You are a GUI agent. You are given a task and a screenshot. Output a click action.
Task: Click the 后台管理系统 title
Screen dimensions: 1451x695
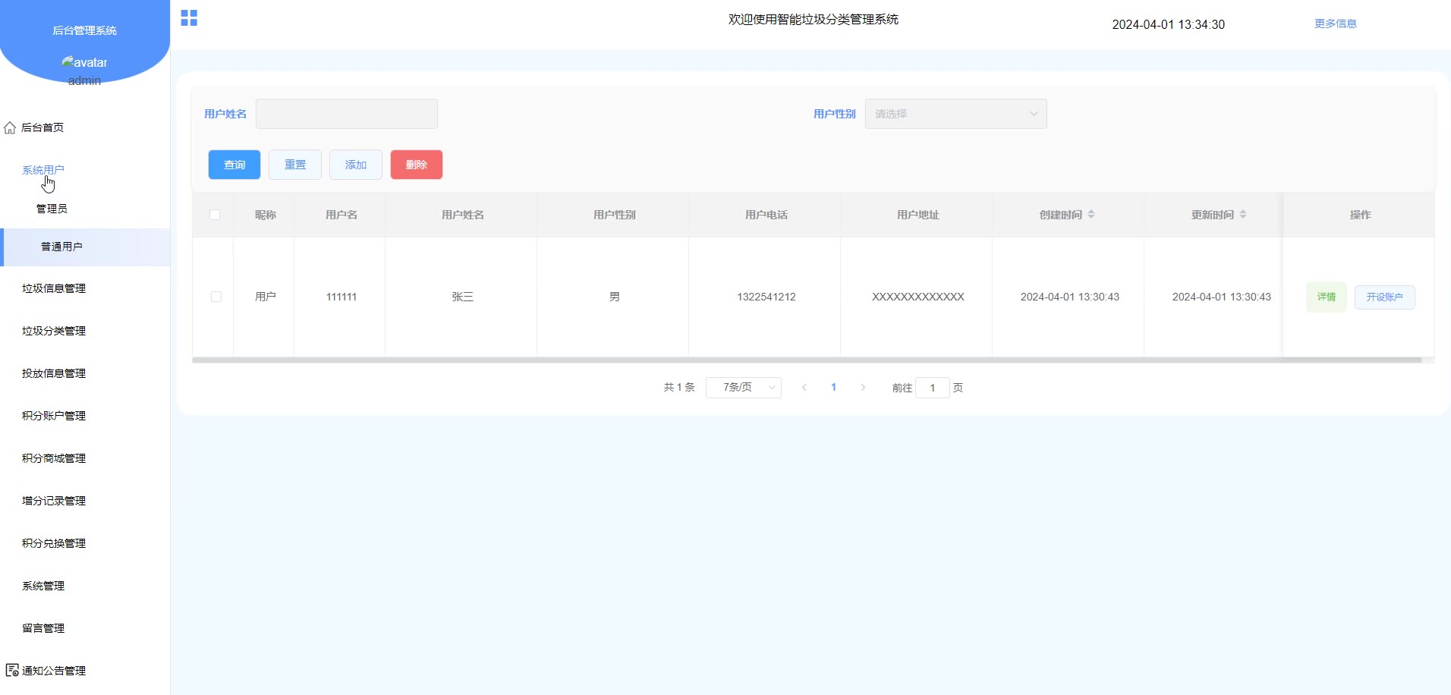[x=84, y=30]
